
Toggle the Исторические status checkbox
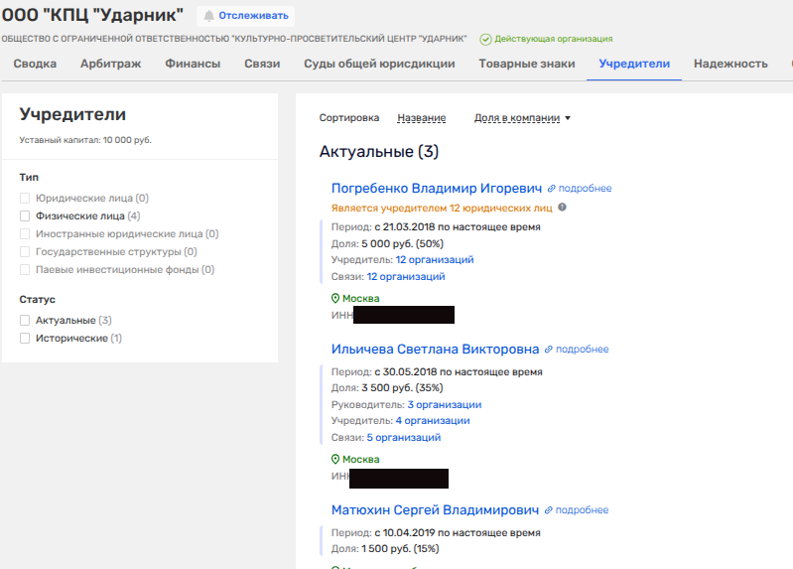[25, 339]
